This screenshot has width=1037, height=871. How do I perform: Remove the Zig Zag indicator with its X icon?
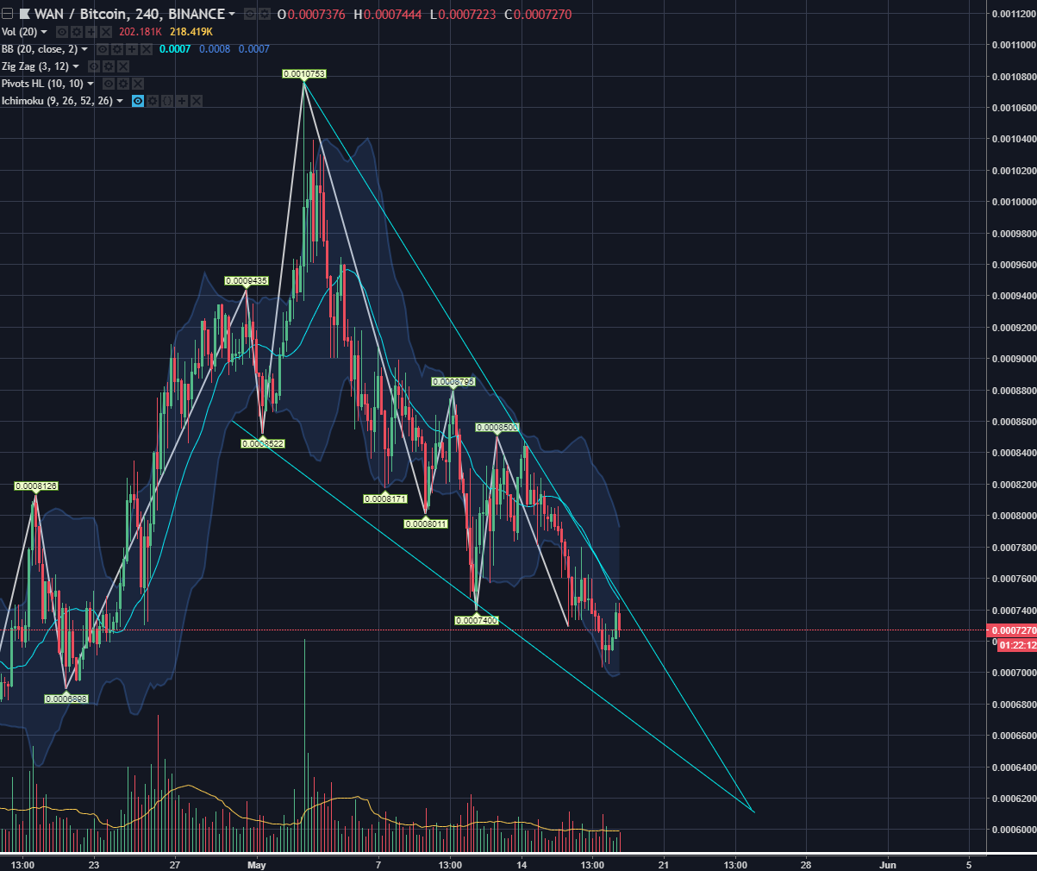122,66
